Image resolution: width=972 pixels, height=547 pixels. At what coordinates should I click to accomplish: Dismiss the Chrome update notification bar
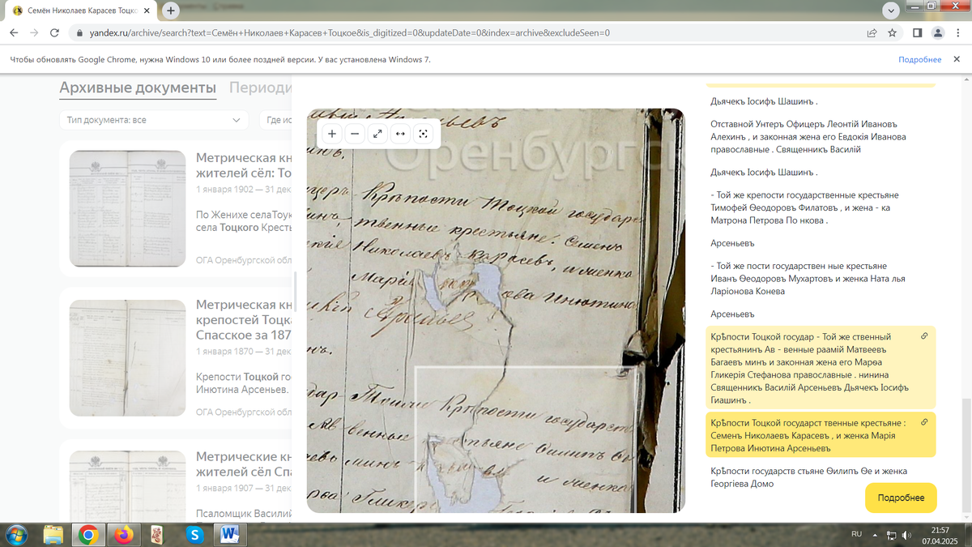coord(957,59)
